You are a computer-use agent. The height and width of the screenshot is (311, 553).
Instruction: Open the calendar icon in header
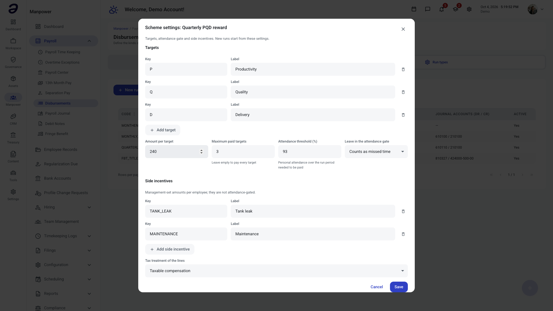point(414,9)
